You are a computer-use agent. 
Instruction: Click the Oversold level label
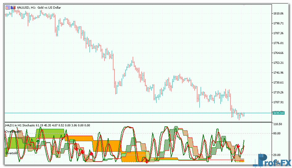[11, 153]
